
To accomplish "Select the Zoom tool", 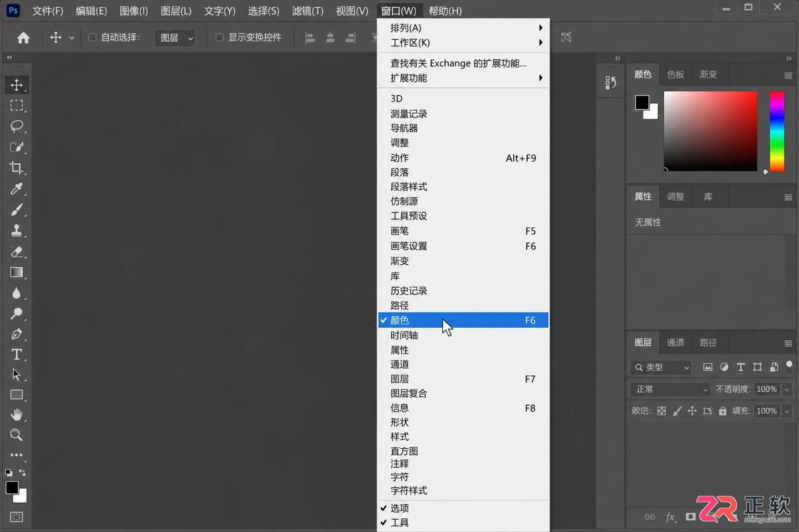I will click(x=17, y=435).
